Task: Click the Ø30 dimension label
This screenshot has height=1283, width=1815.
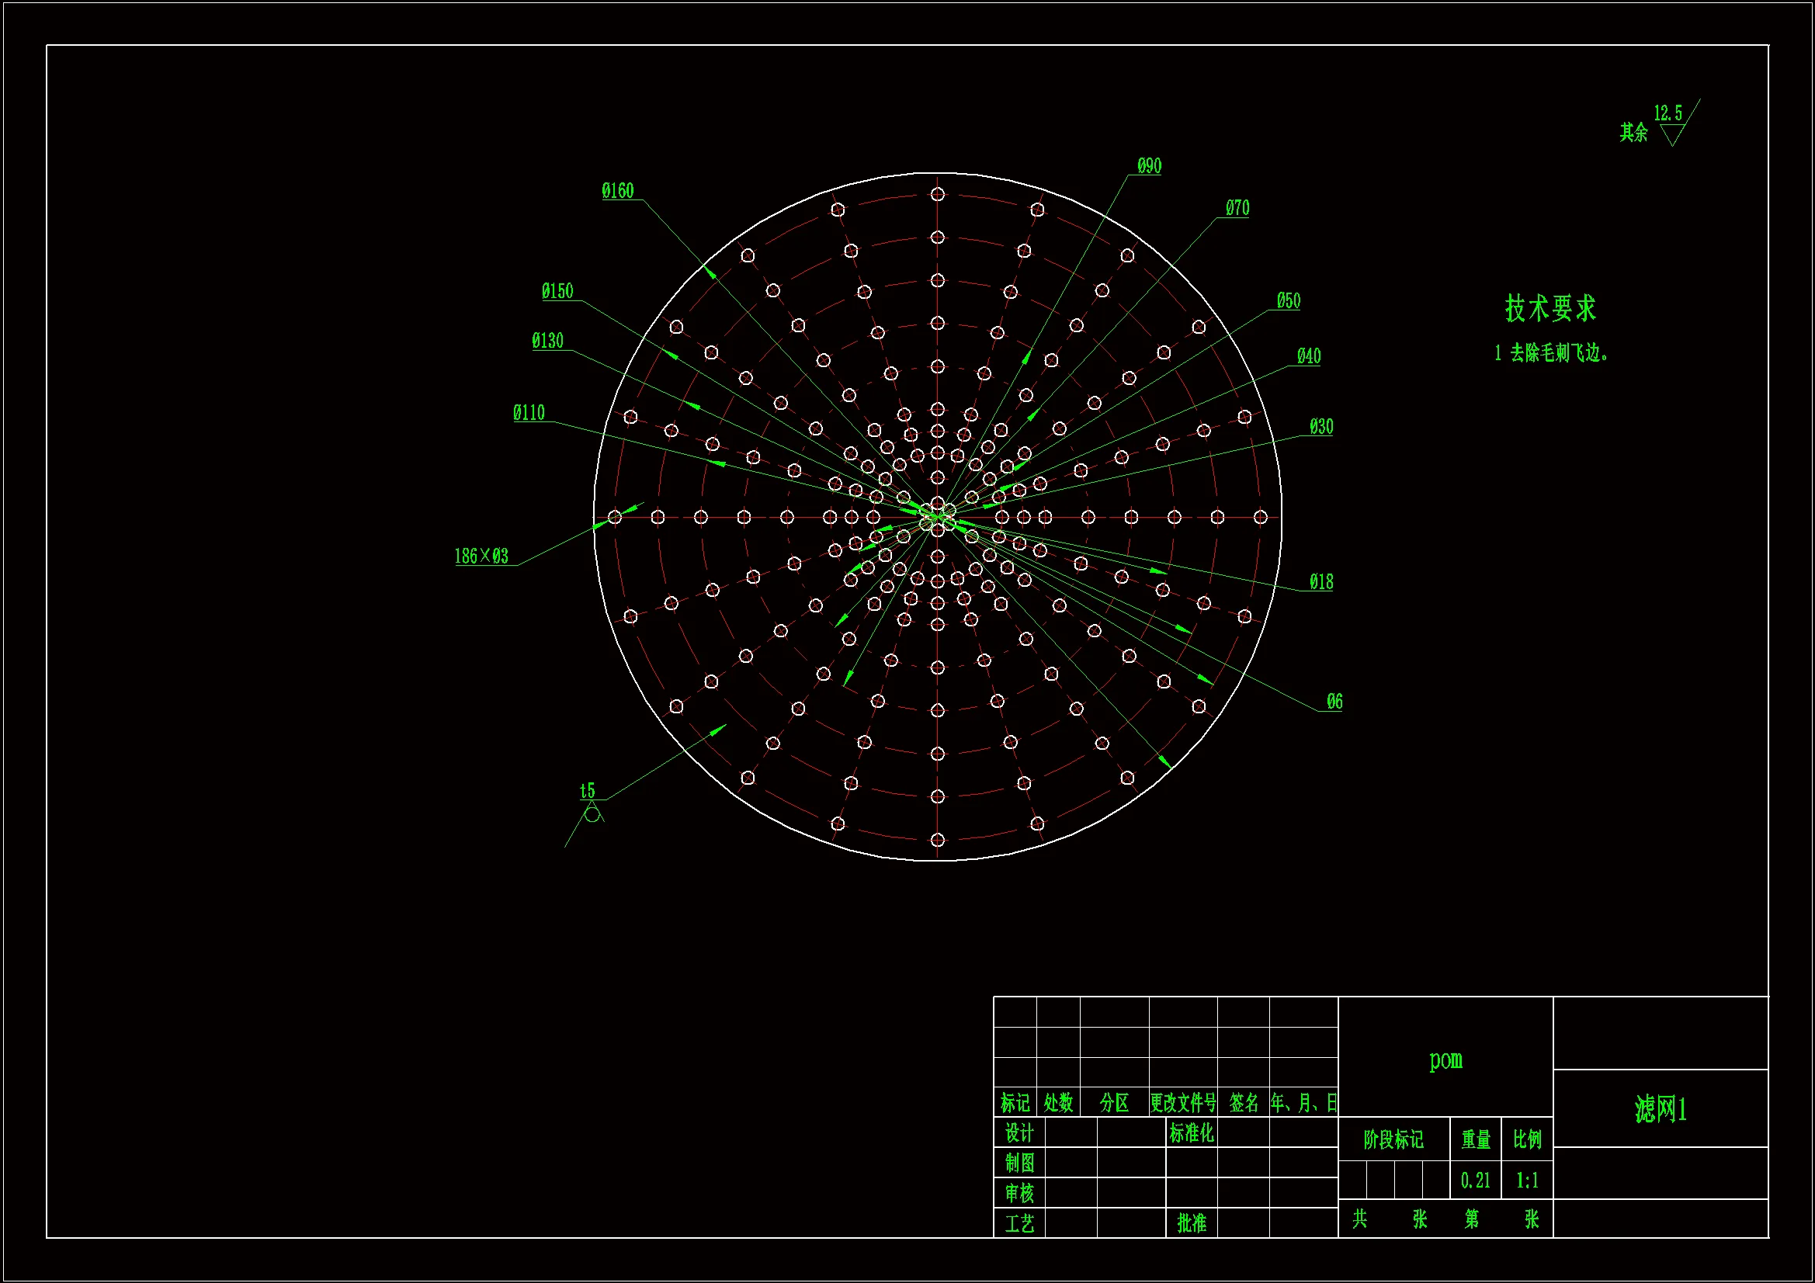Action: point(1320,427)
